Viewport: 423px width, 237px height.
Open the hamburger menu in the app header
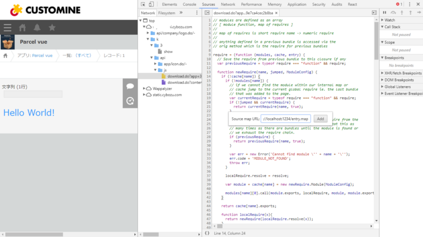point(7,28)
